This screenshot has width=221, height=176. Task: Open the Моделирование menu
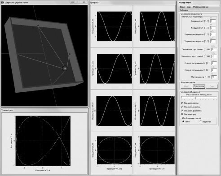[x=200, y=7]
